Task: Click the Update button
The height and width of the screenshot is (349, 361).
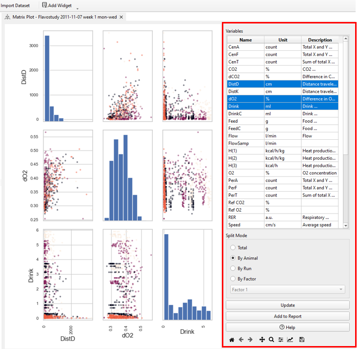Action: tap(288, 305)
